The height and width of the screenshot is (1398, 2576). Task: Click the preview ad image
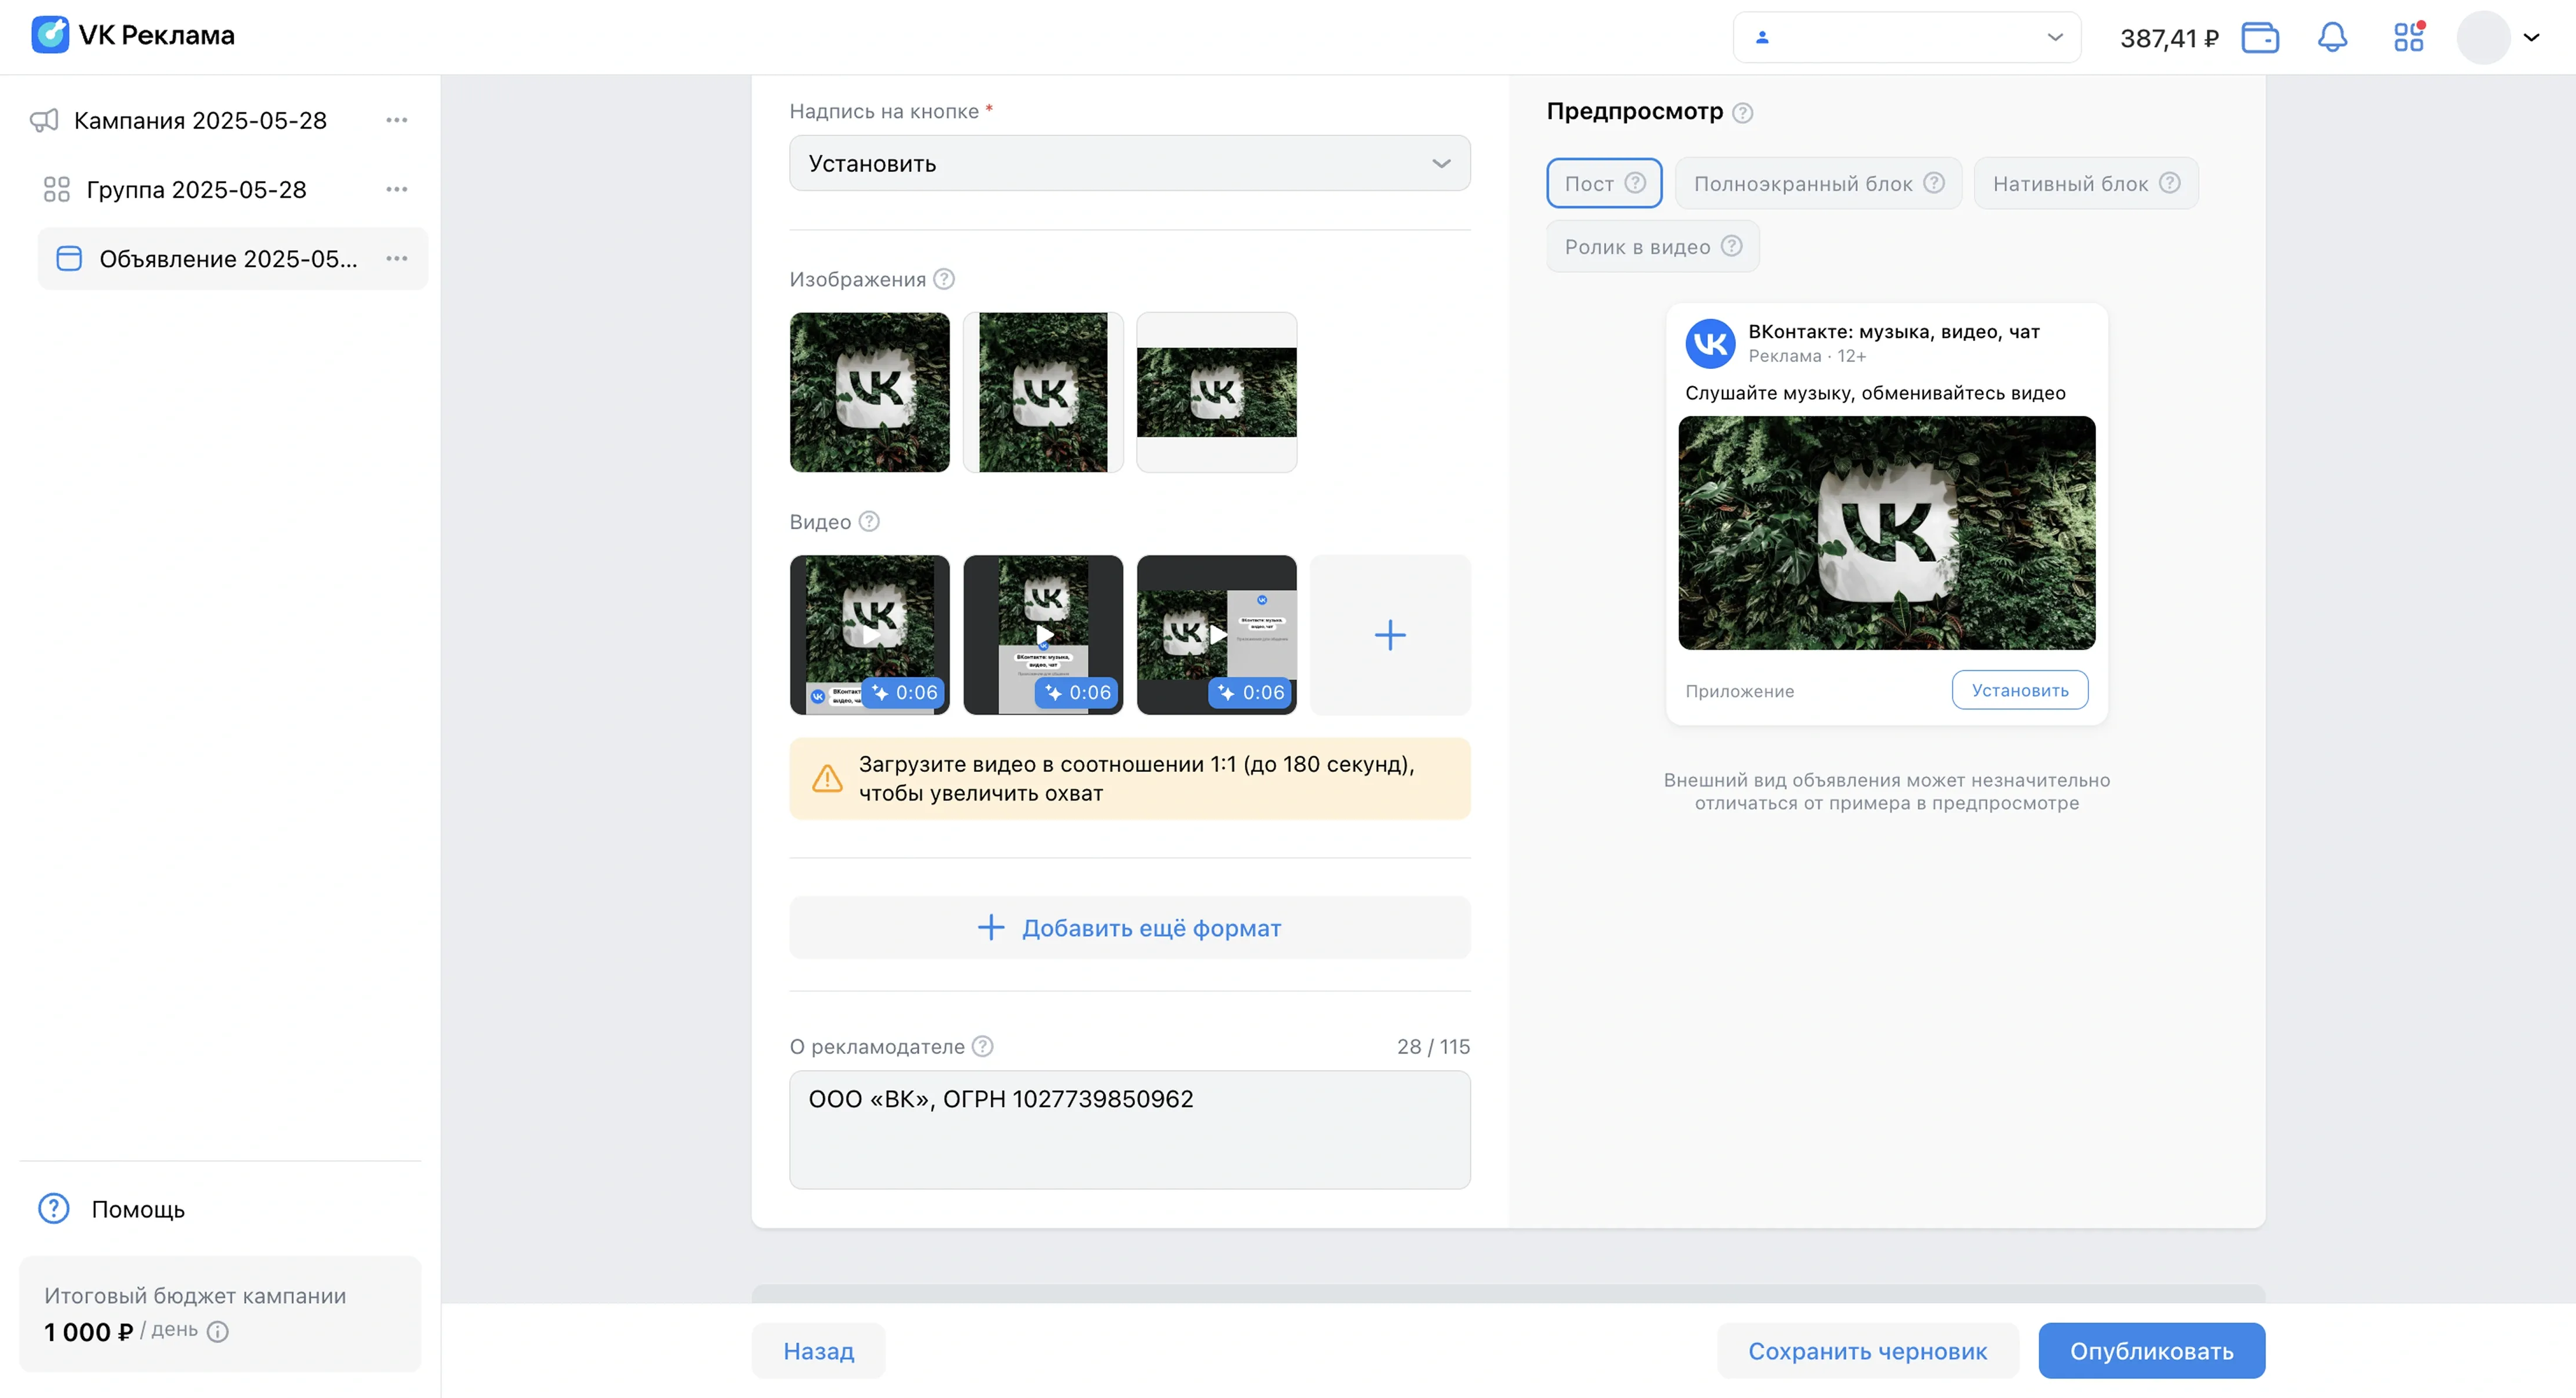pos(1886,533)
